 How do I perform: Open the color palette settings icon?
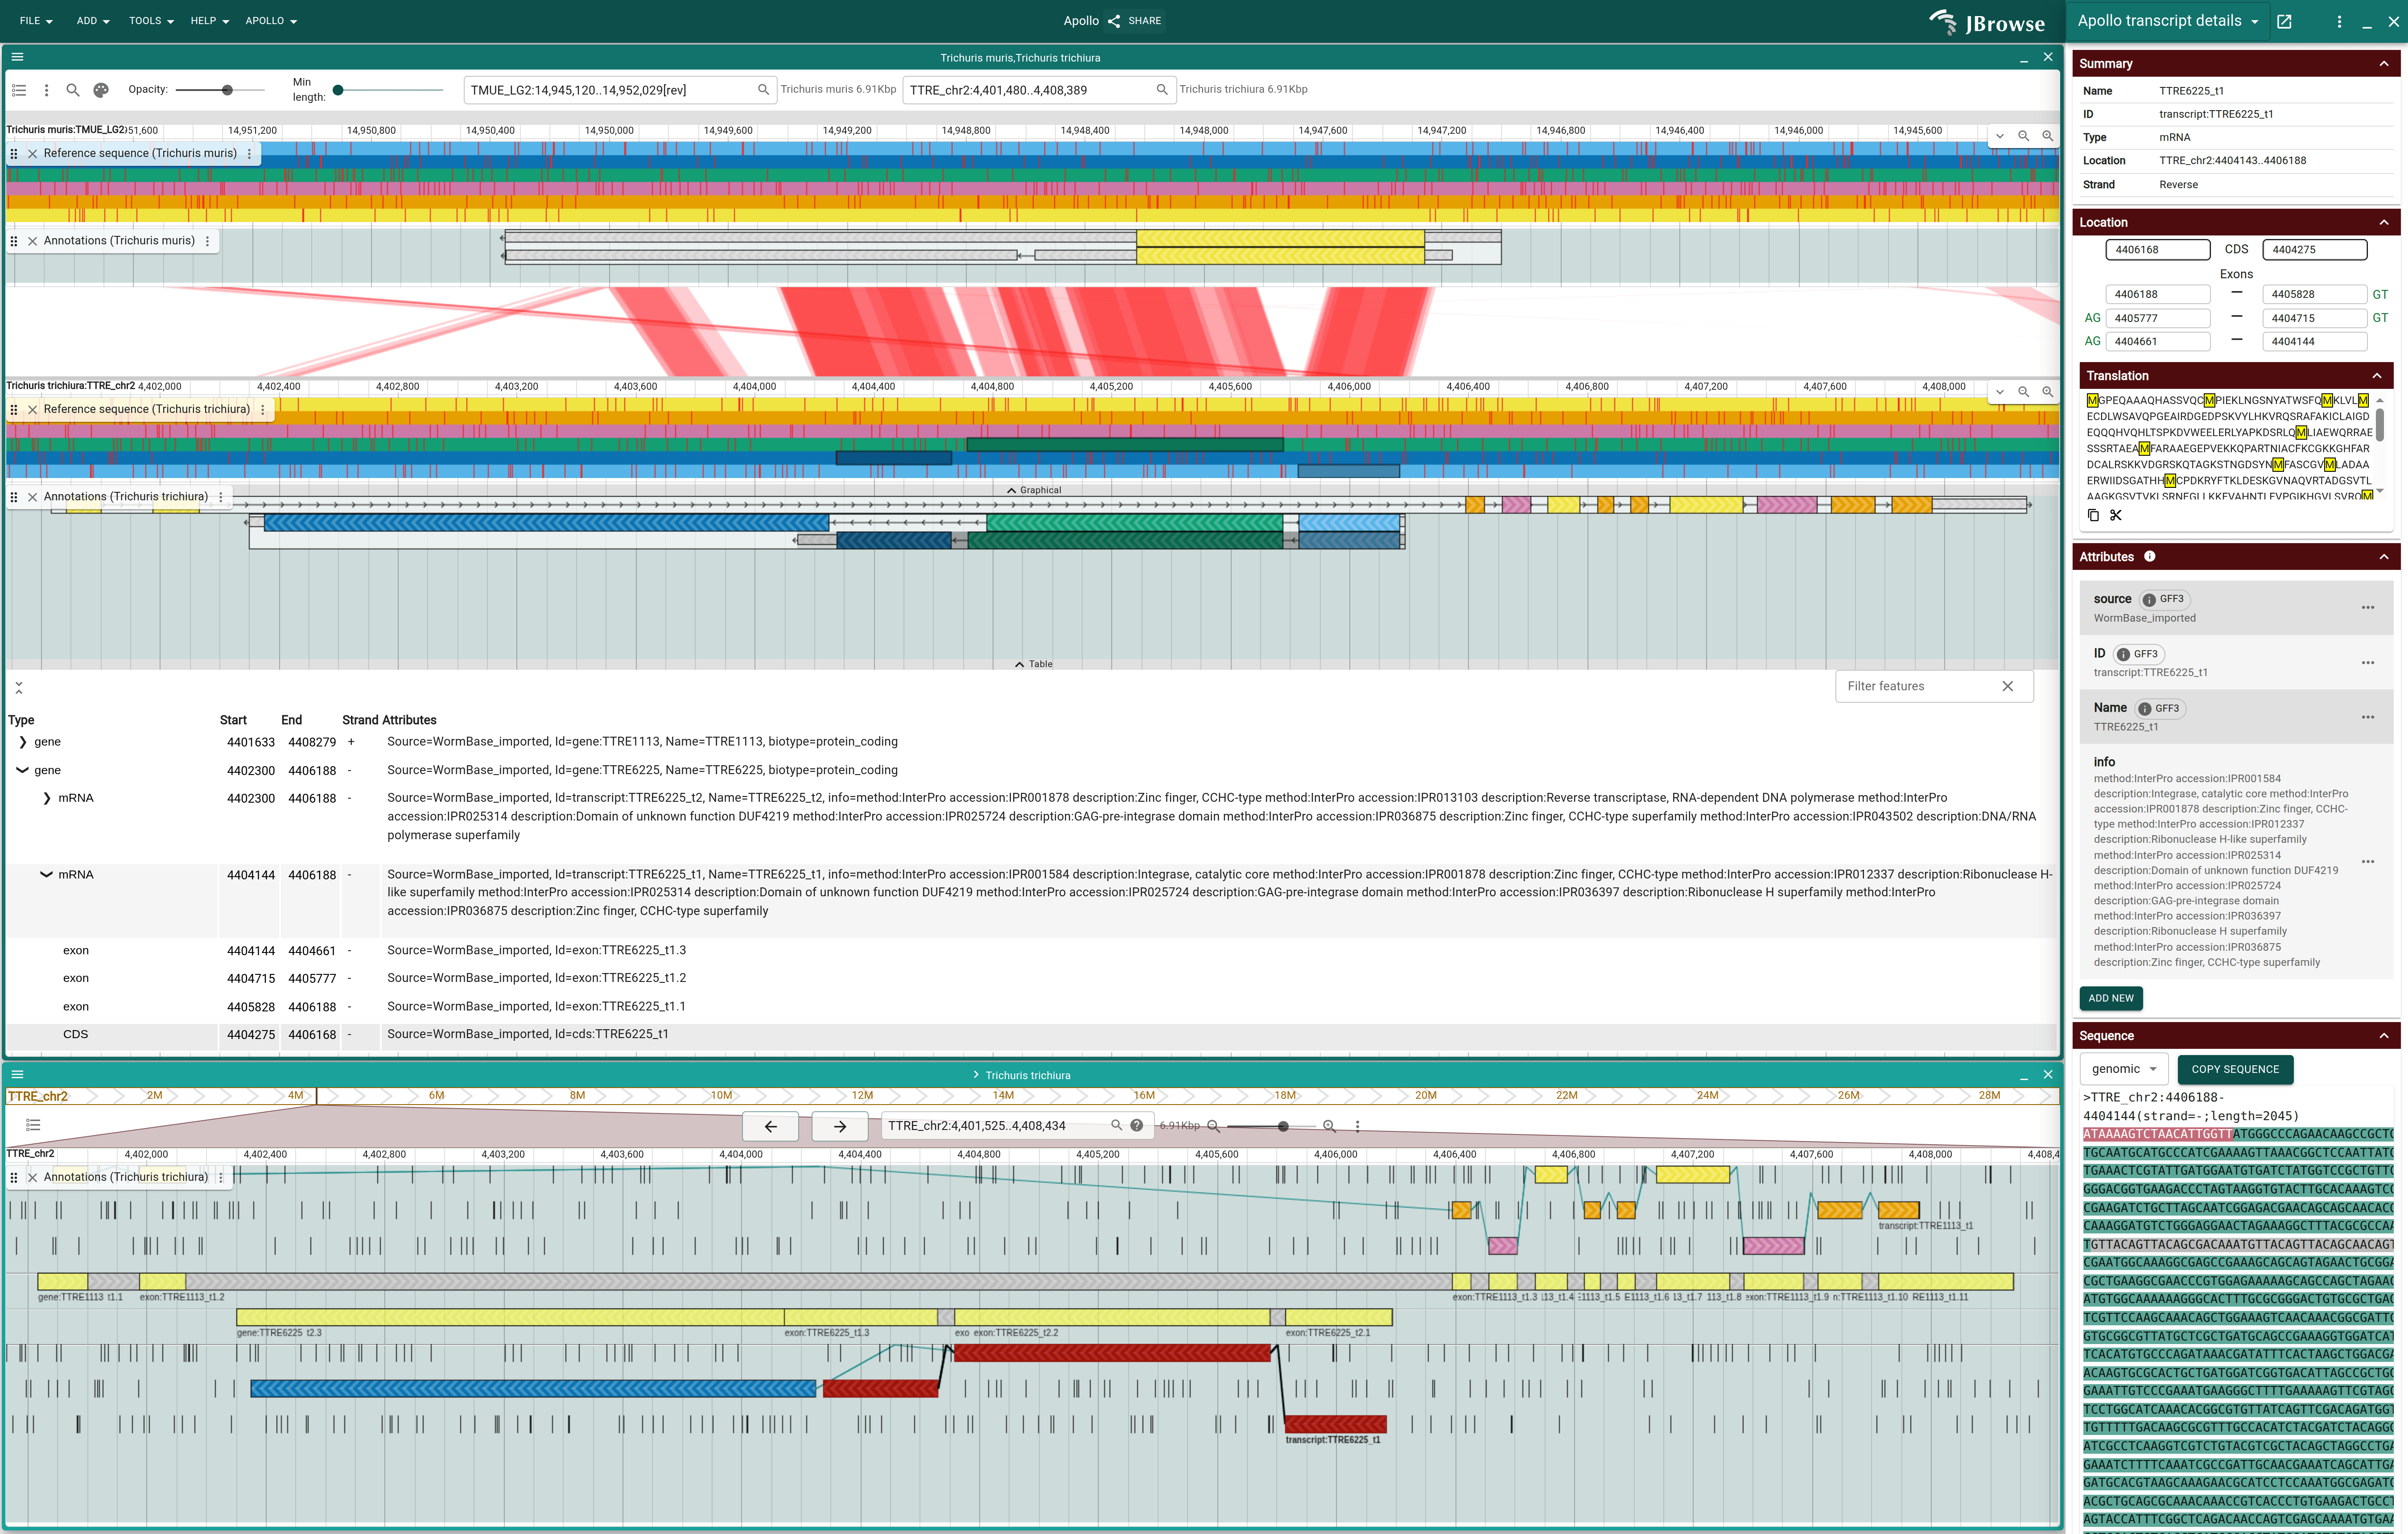101,90
